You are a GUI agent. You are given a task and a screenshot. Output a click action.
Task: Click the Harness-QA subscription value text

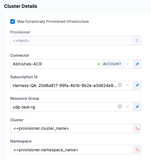tap(65, 86)
